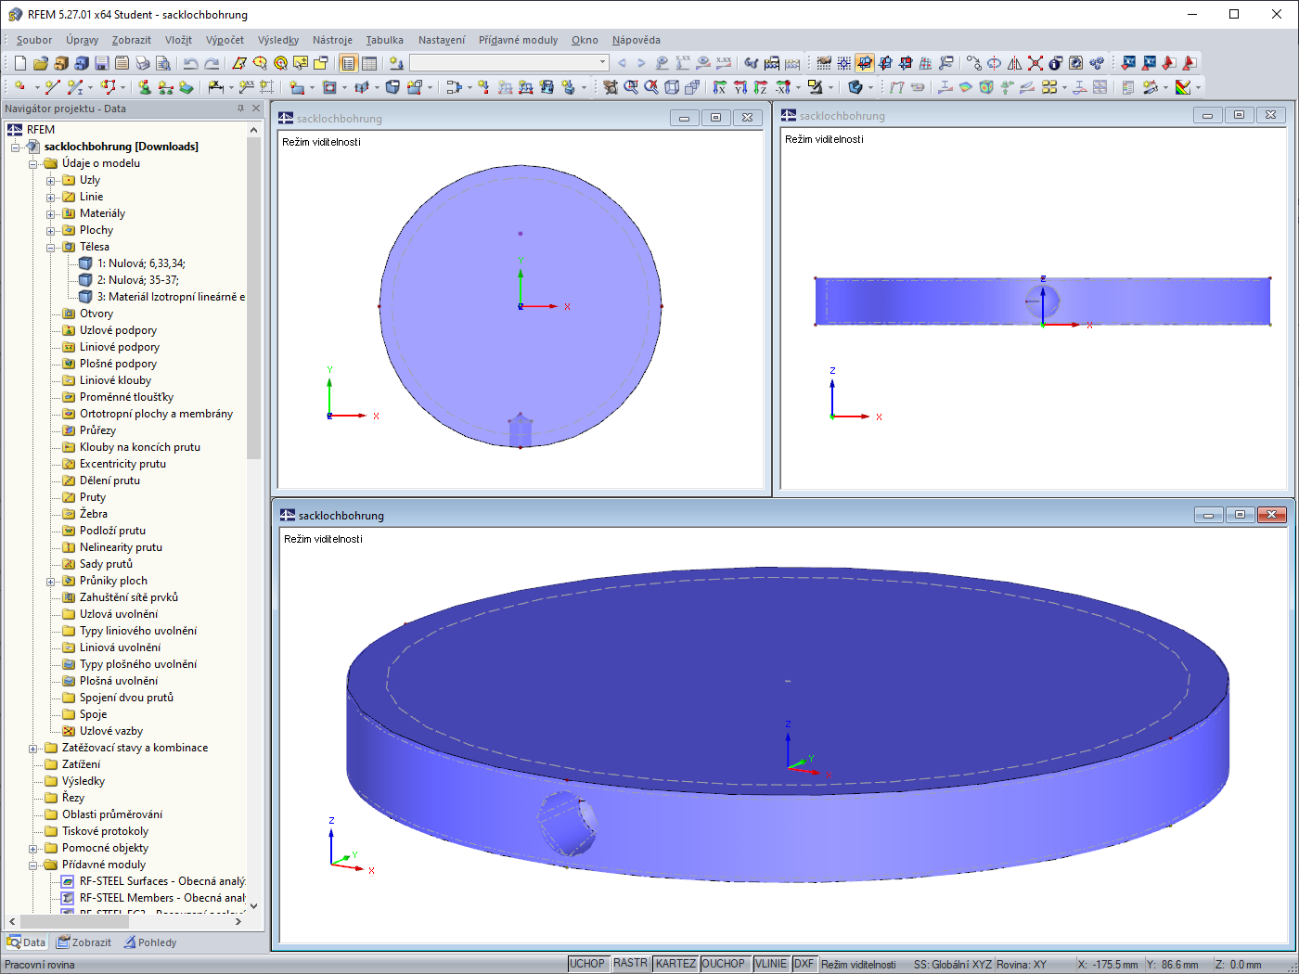Save the model with the floppy disk icon

101,63
